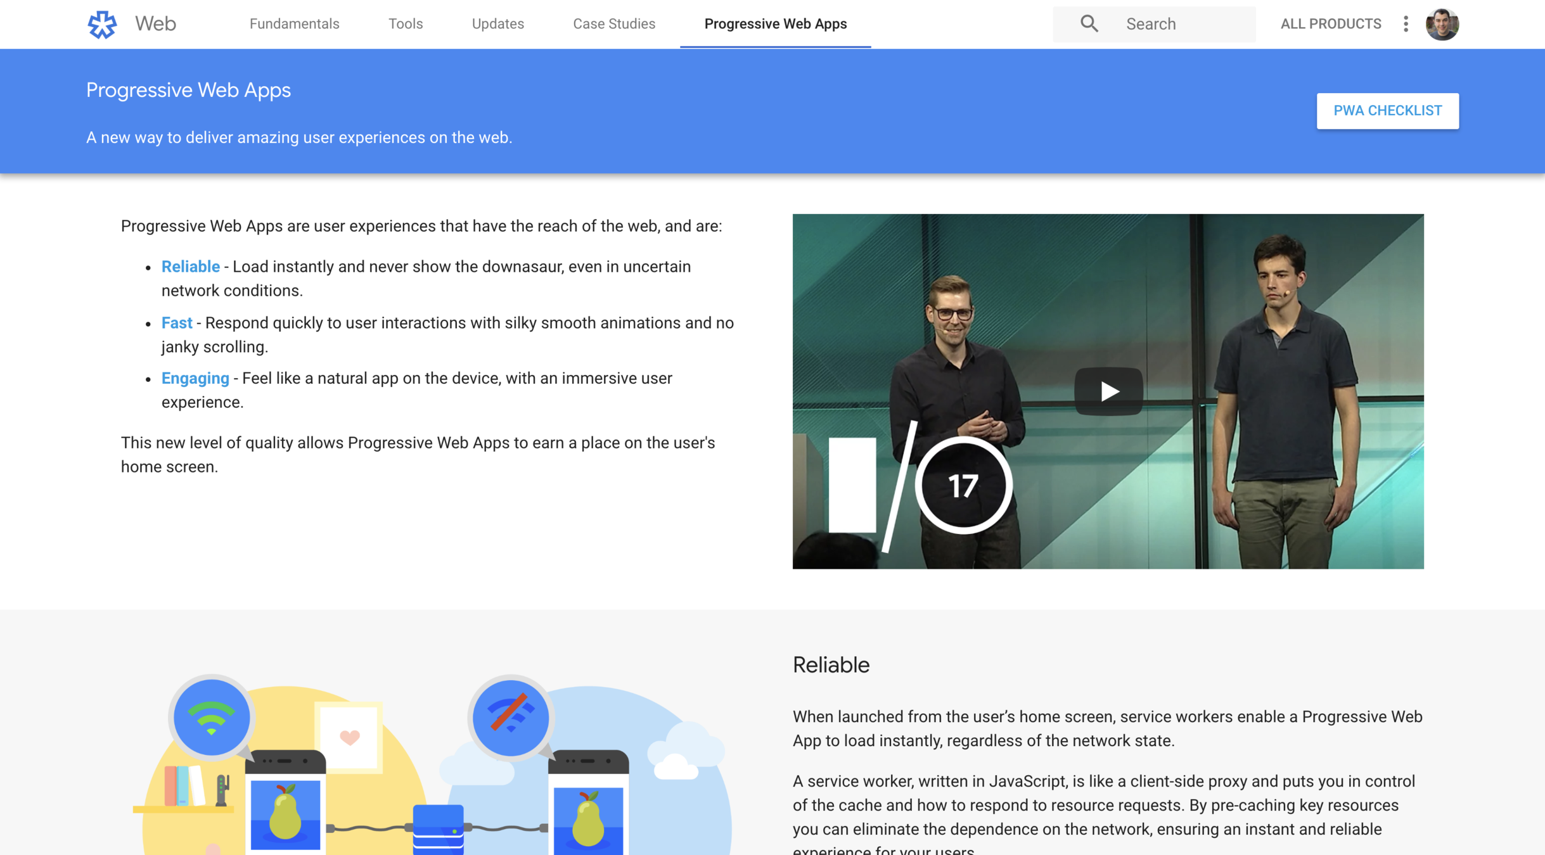Viewport: 1545px width, 855px height.
Task: Follow the Reliable link in the list
Action: point(190,267)
